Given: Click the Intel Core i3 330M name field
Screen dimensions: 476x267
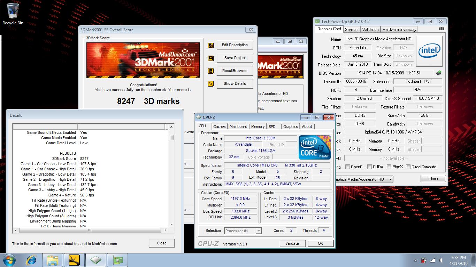Looking at the screenshot, I should (260, 138).
